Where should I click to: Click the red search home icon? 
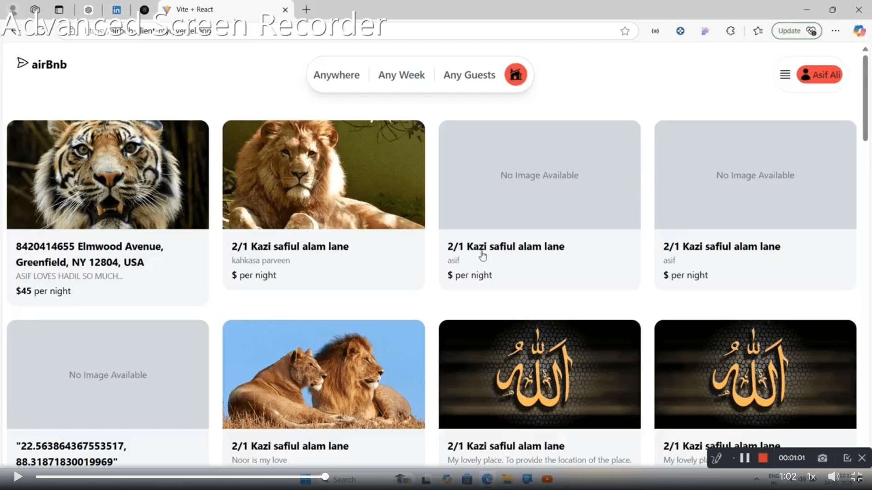click(x=515, y=74)
